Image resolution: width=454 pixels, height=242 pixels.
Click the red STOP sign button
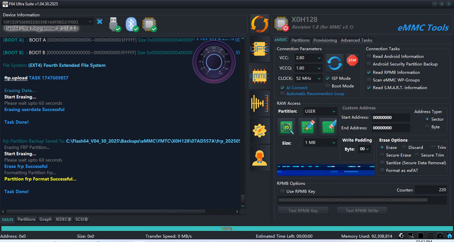[x=352, y=60]
